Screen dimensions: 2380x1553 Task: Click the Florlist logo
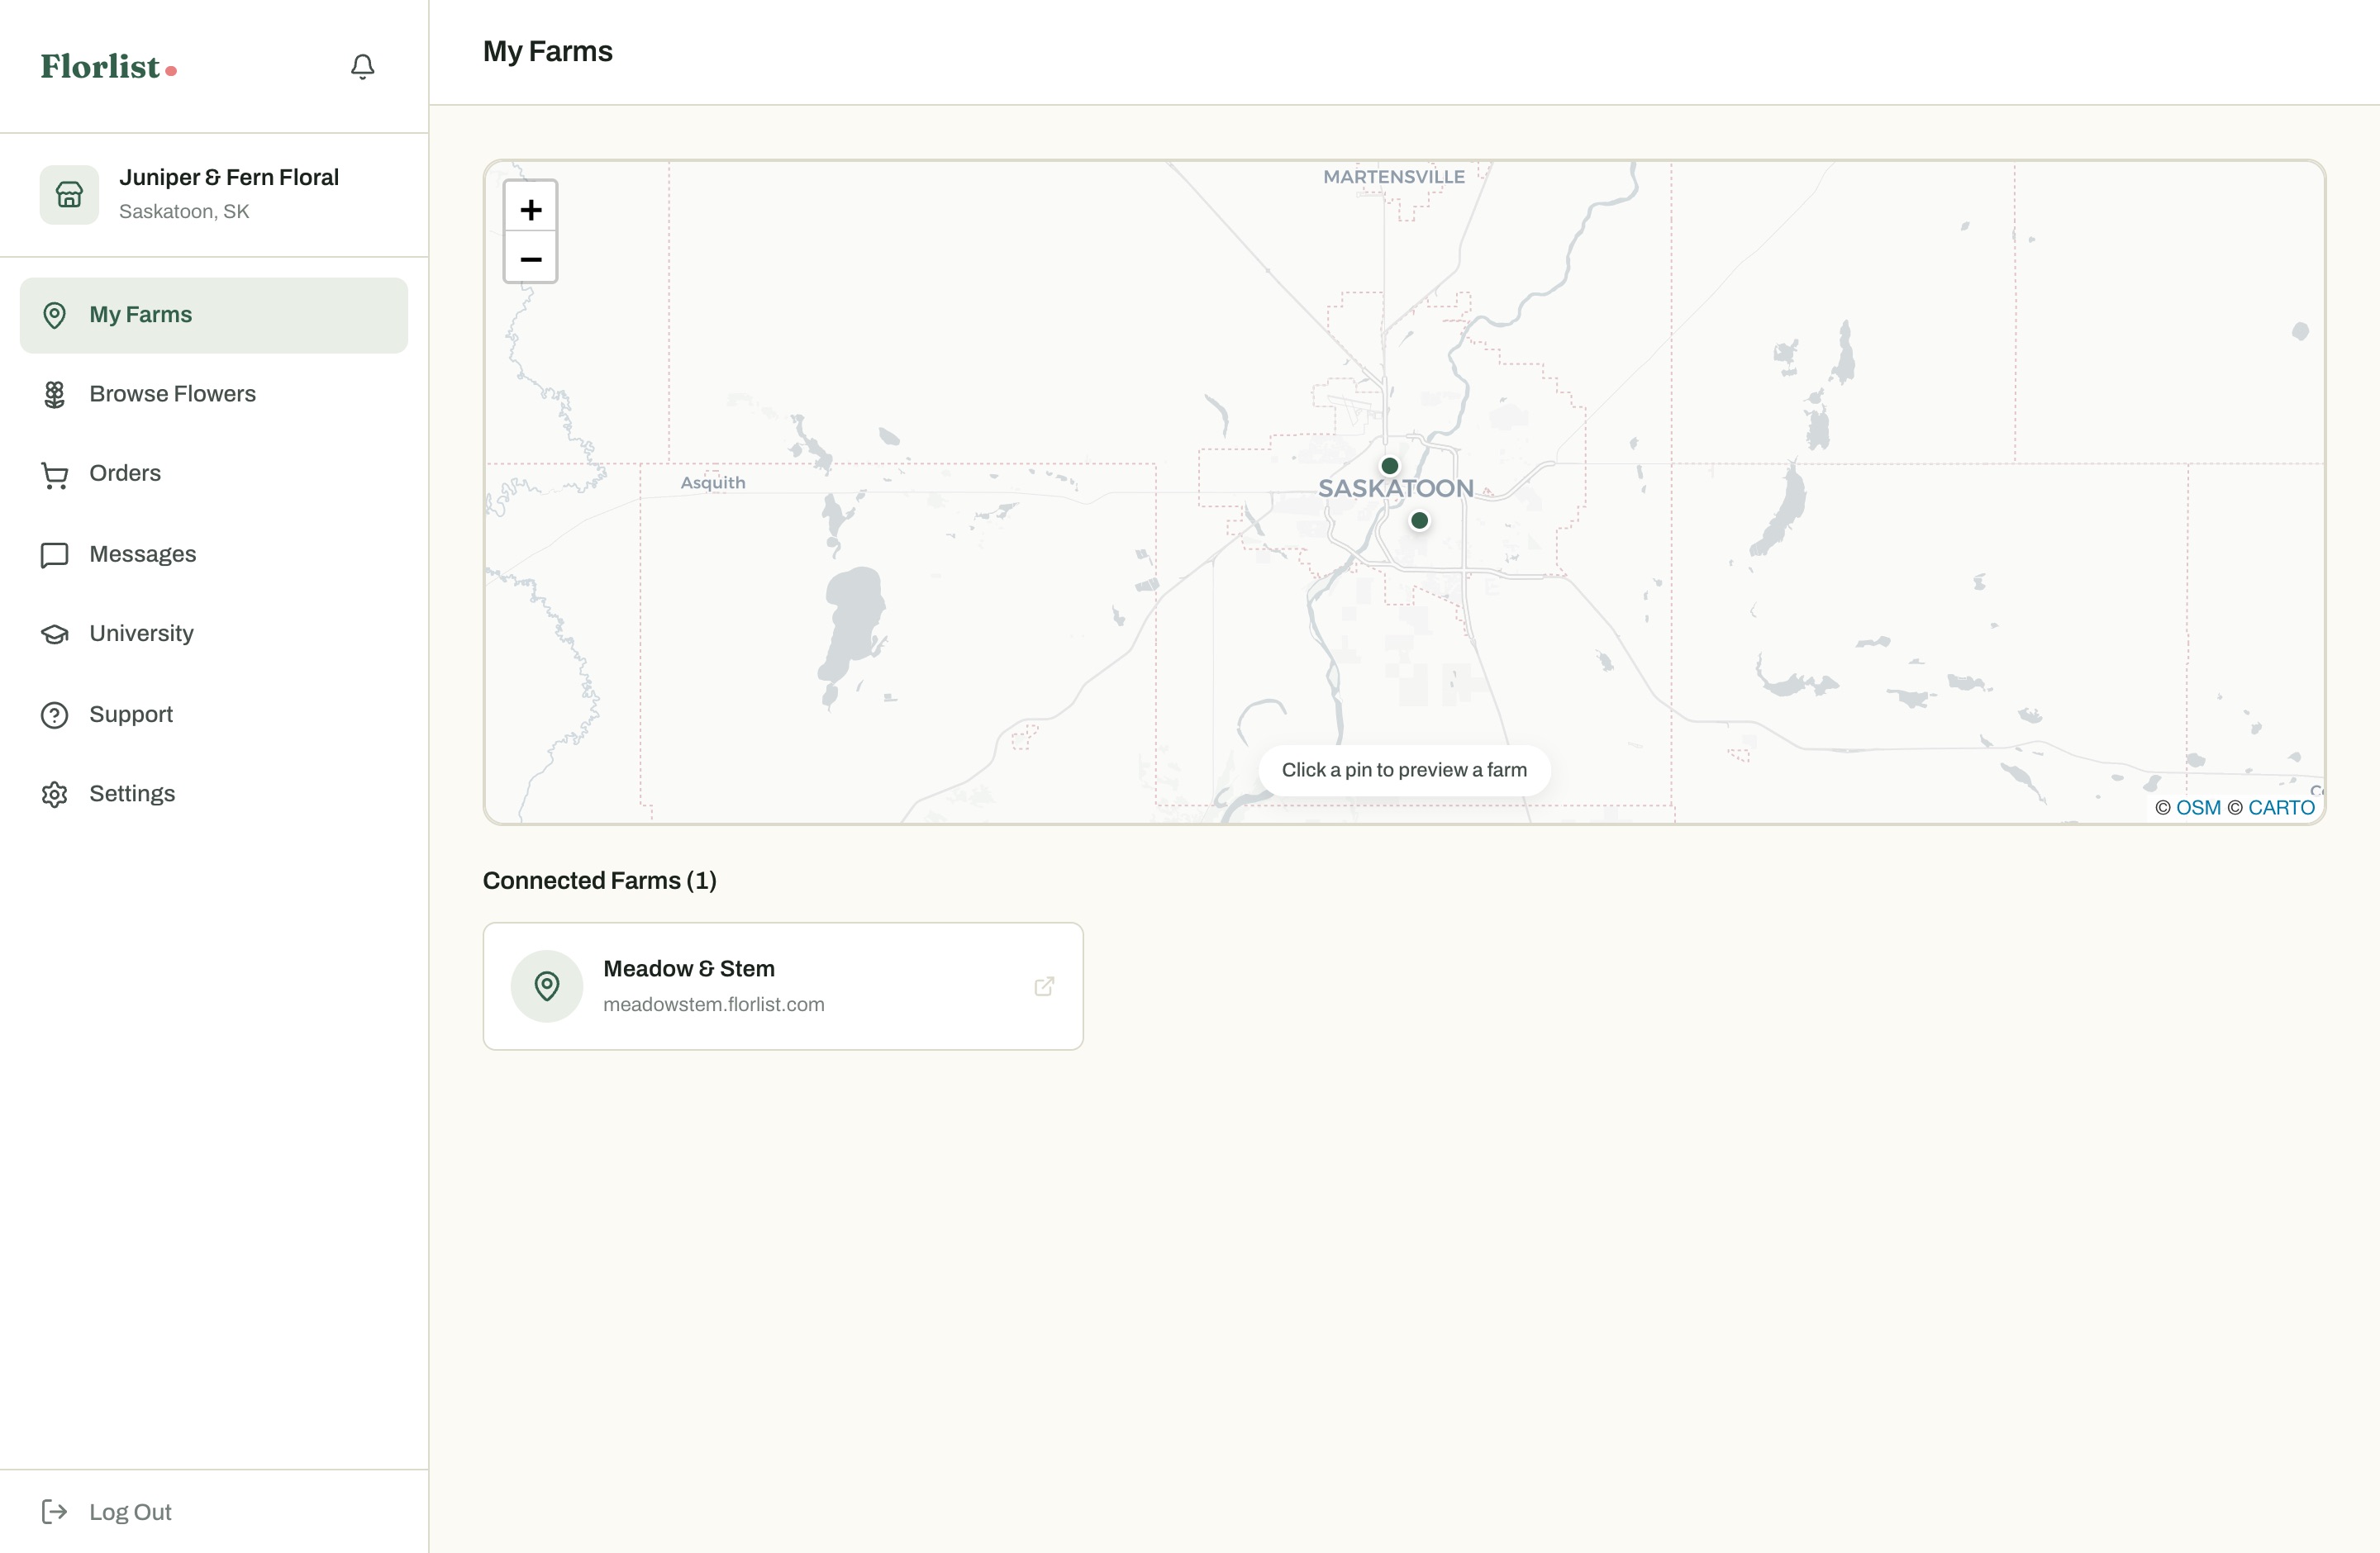[108, 66]
